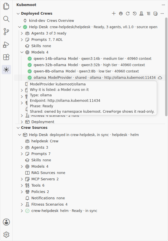The height and width of the screenshot is (241, 168).
Task: Collapse the Crew Sources section
Action: pyautogui.click(x=18, y=128)
